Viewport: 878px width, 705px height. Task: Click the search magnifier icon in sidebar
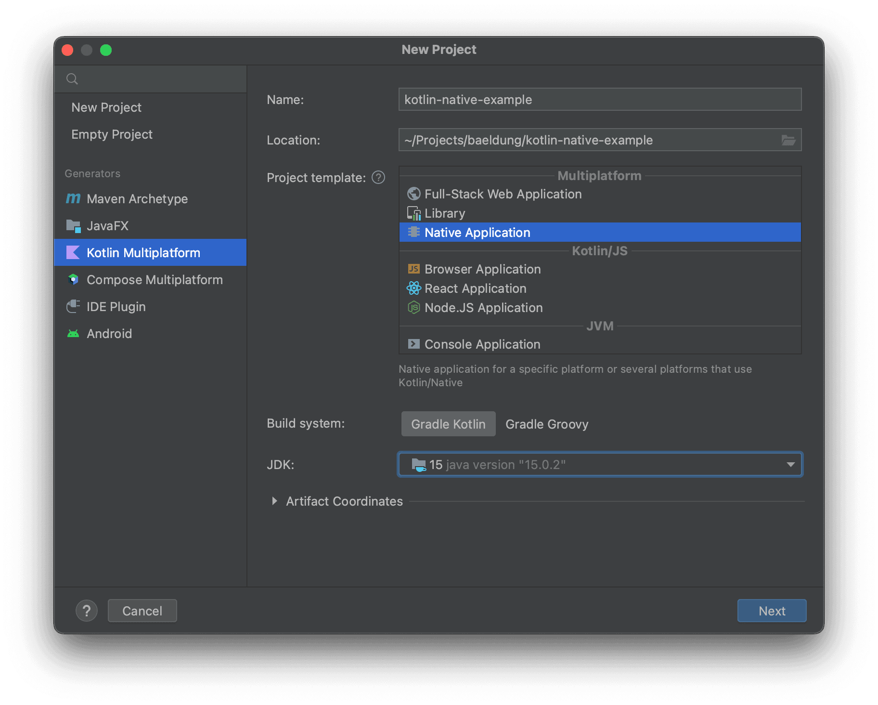pos(72,79)
